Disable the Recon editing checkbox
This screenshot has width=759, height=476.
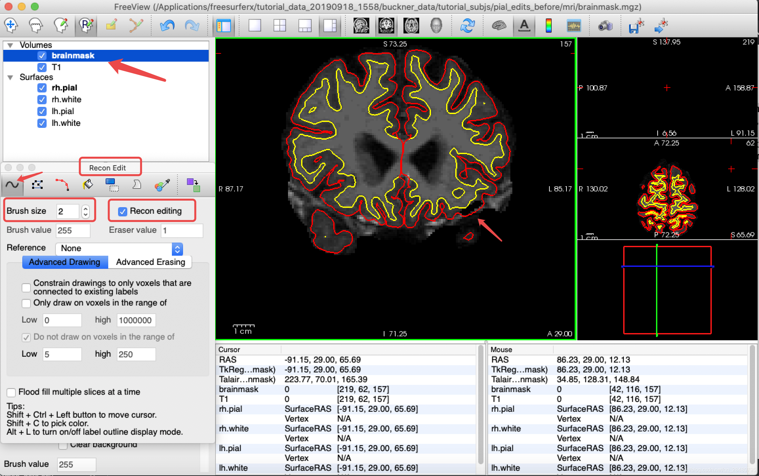click(123, 211)
